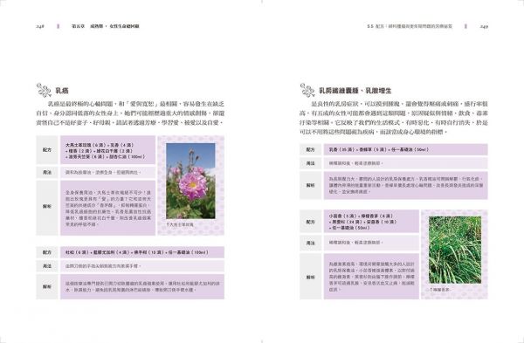Select the 配方 label of the Damask rose recipe
The image size is (524, 343).
[47, 150]
